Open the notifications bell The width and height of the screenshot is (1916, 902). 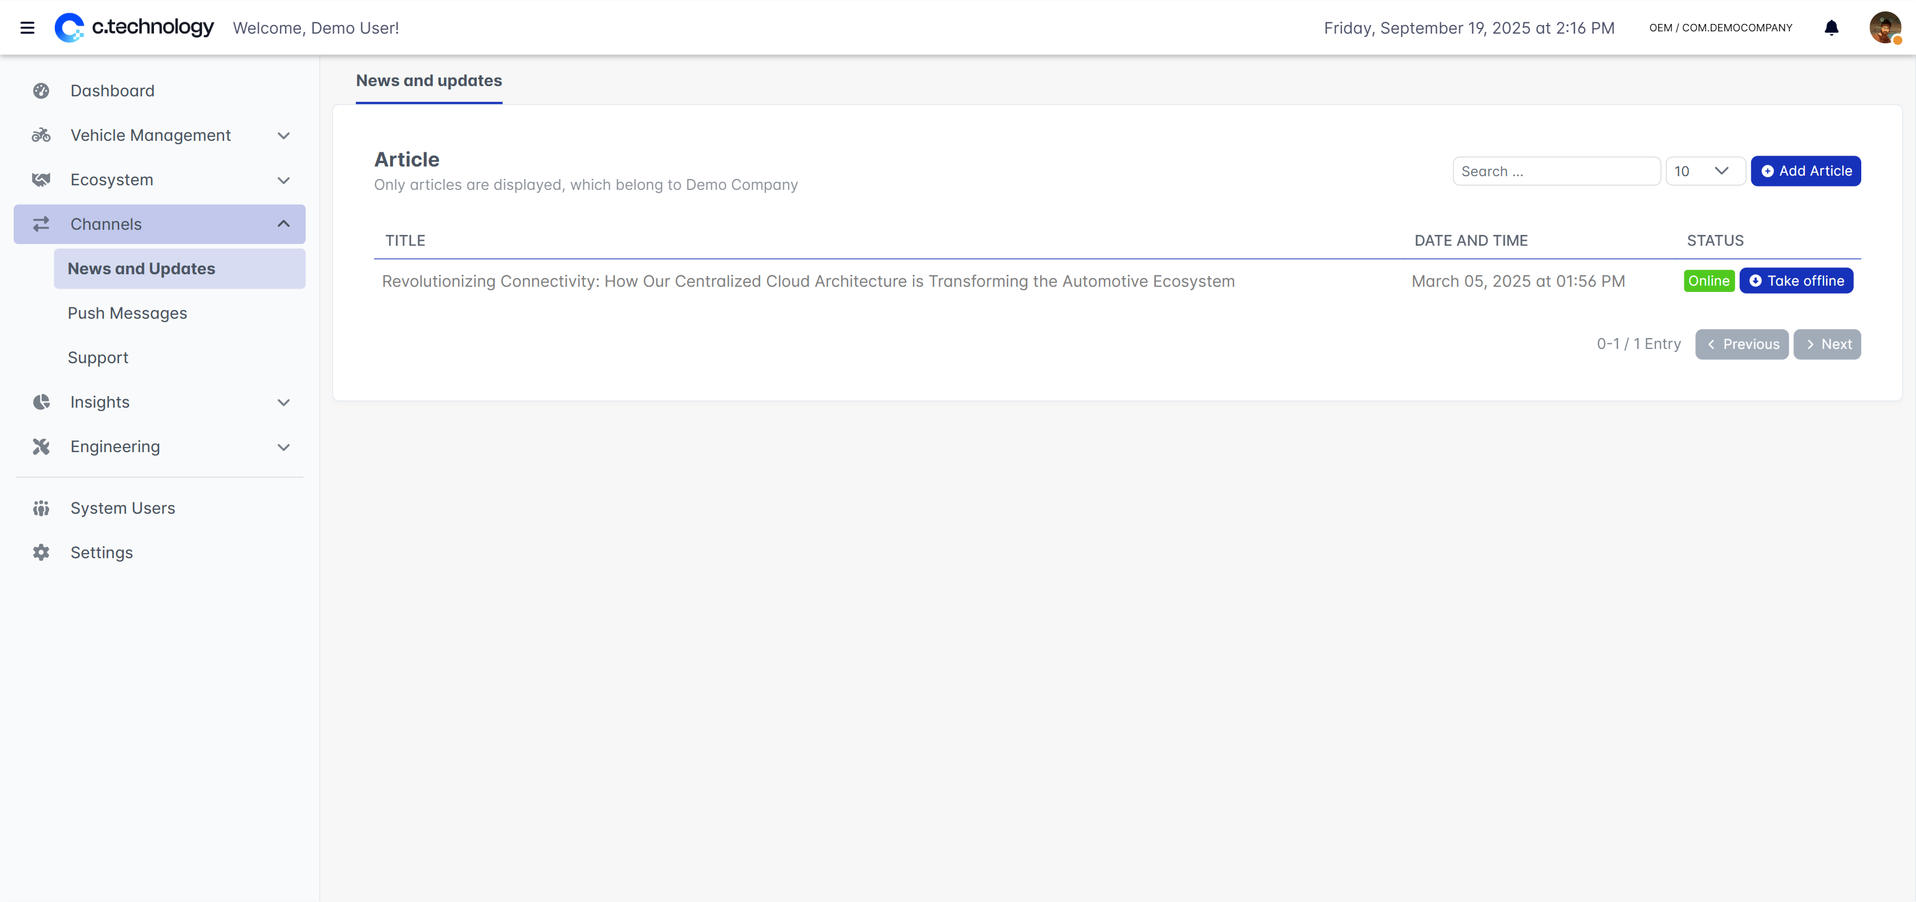1831,29
